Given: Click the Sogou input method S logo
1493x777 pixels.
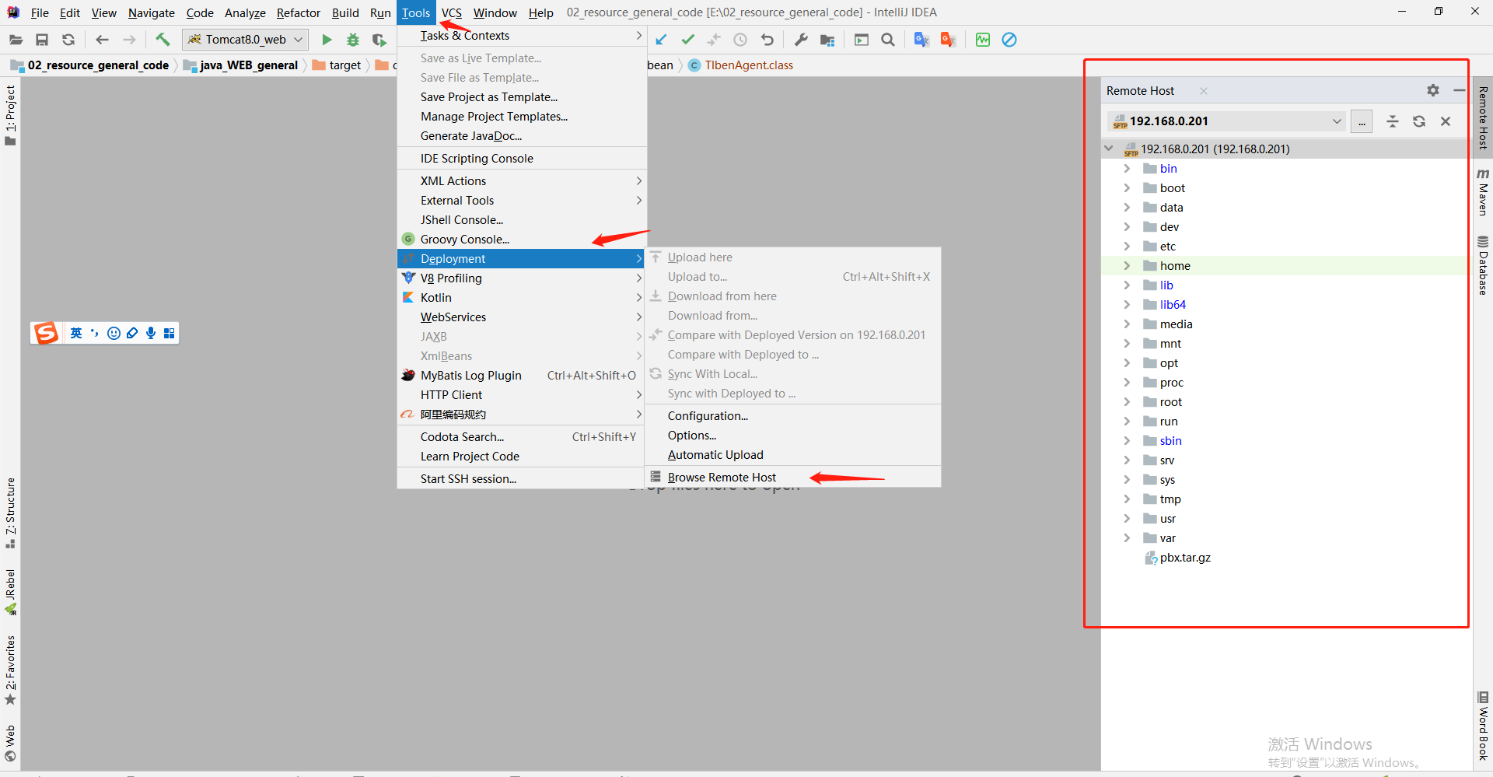Looking at the screenshot, I should (46, 333).
